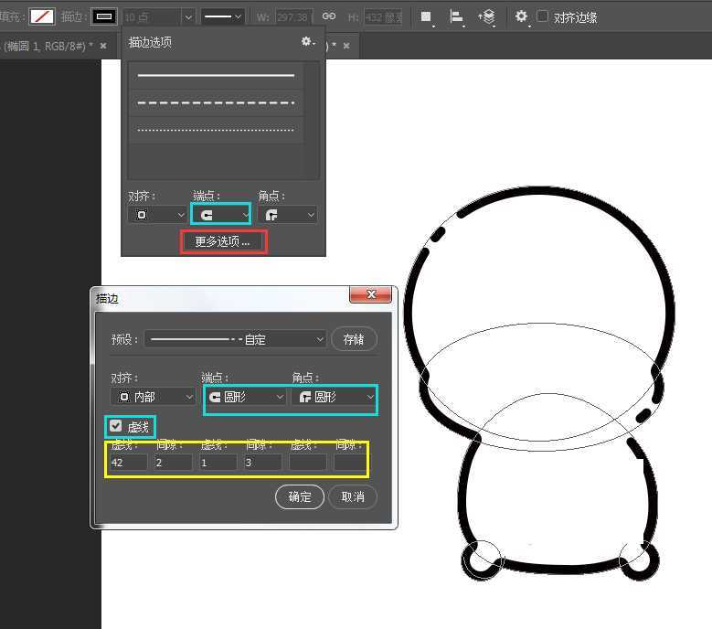Open the path arrangement icon
Screen dimensions: 712x629
[487, 16]
